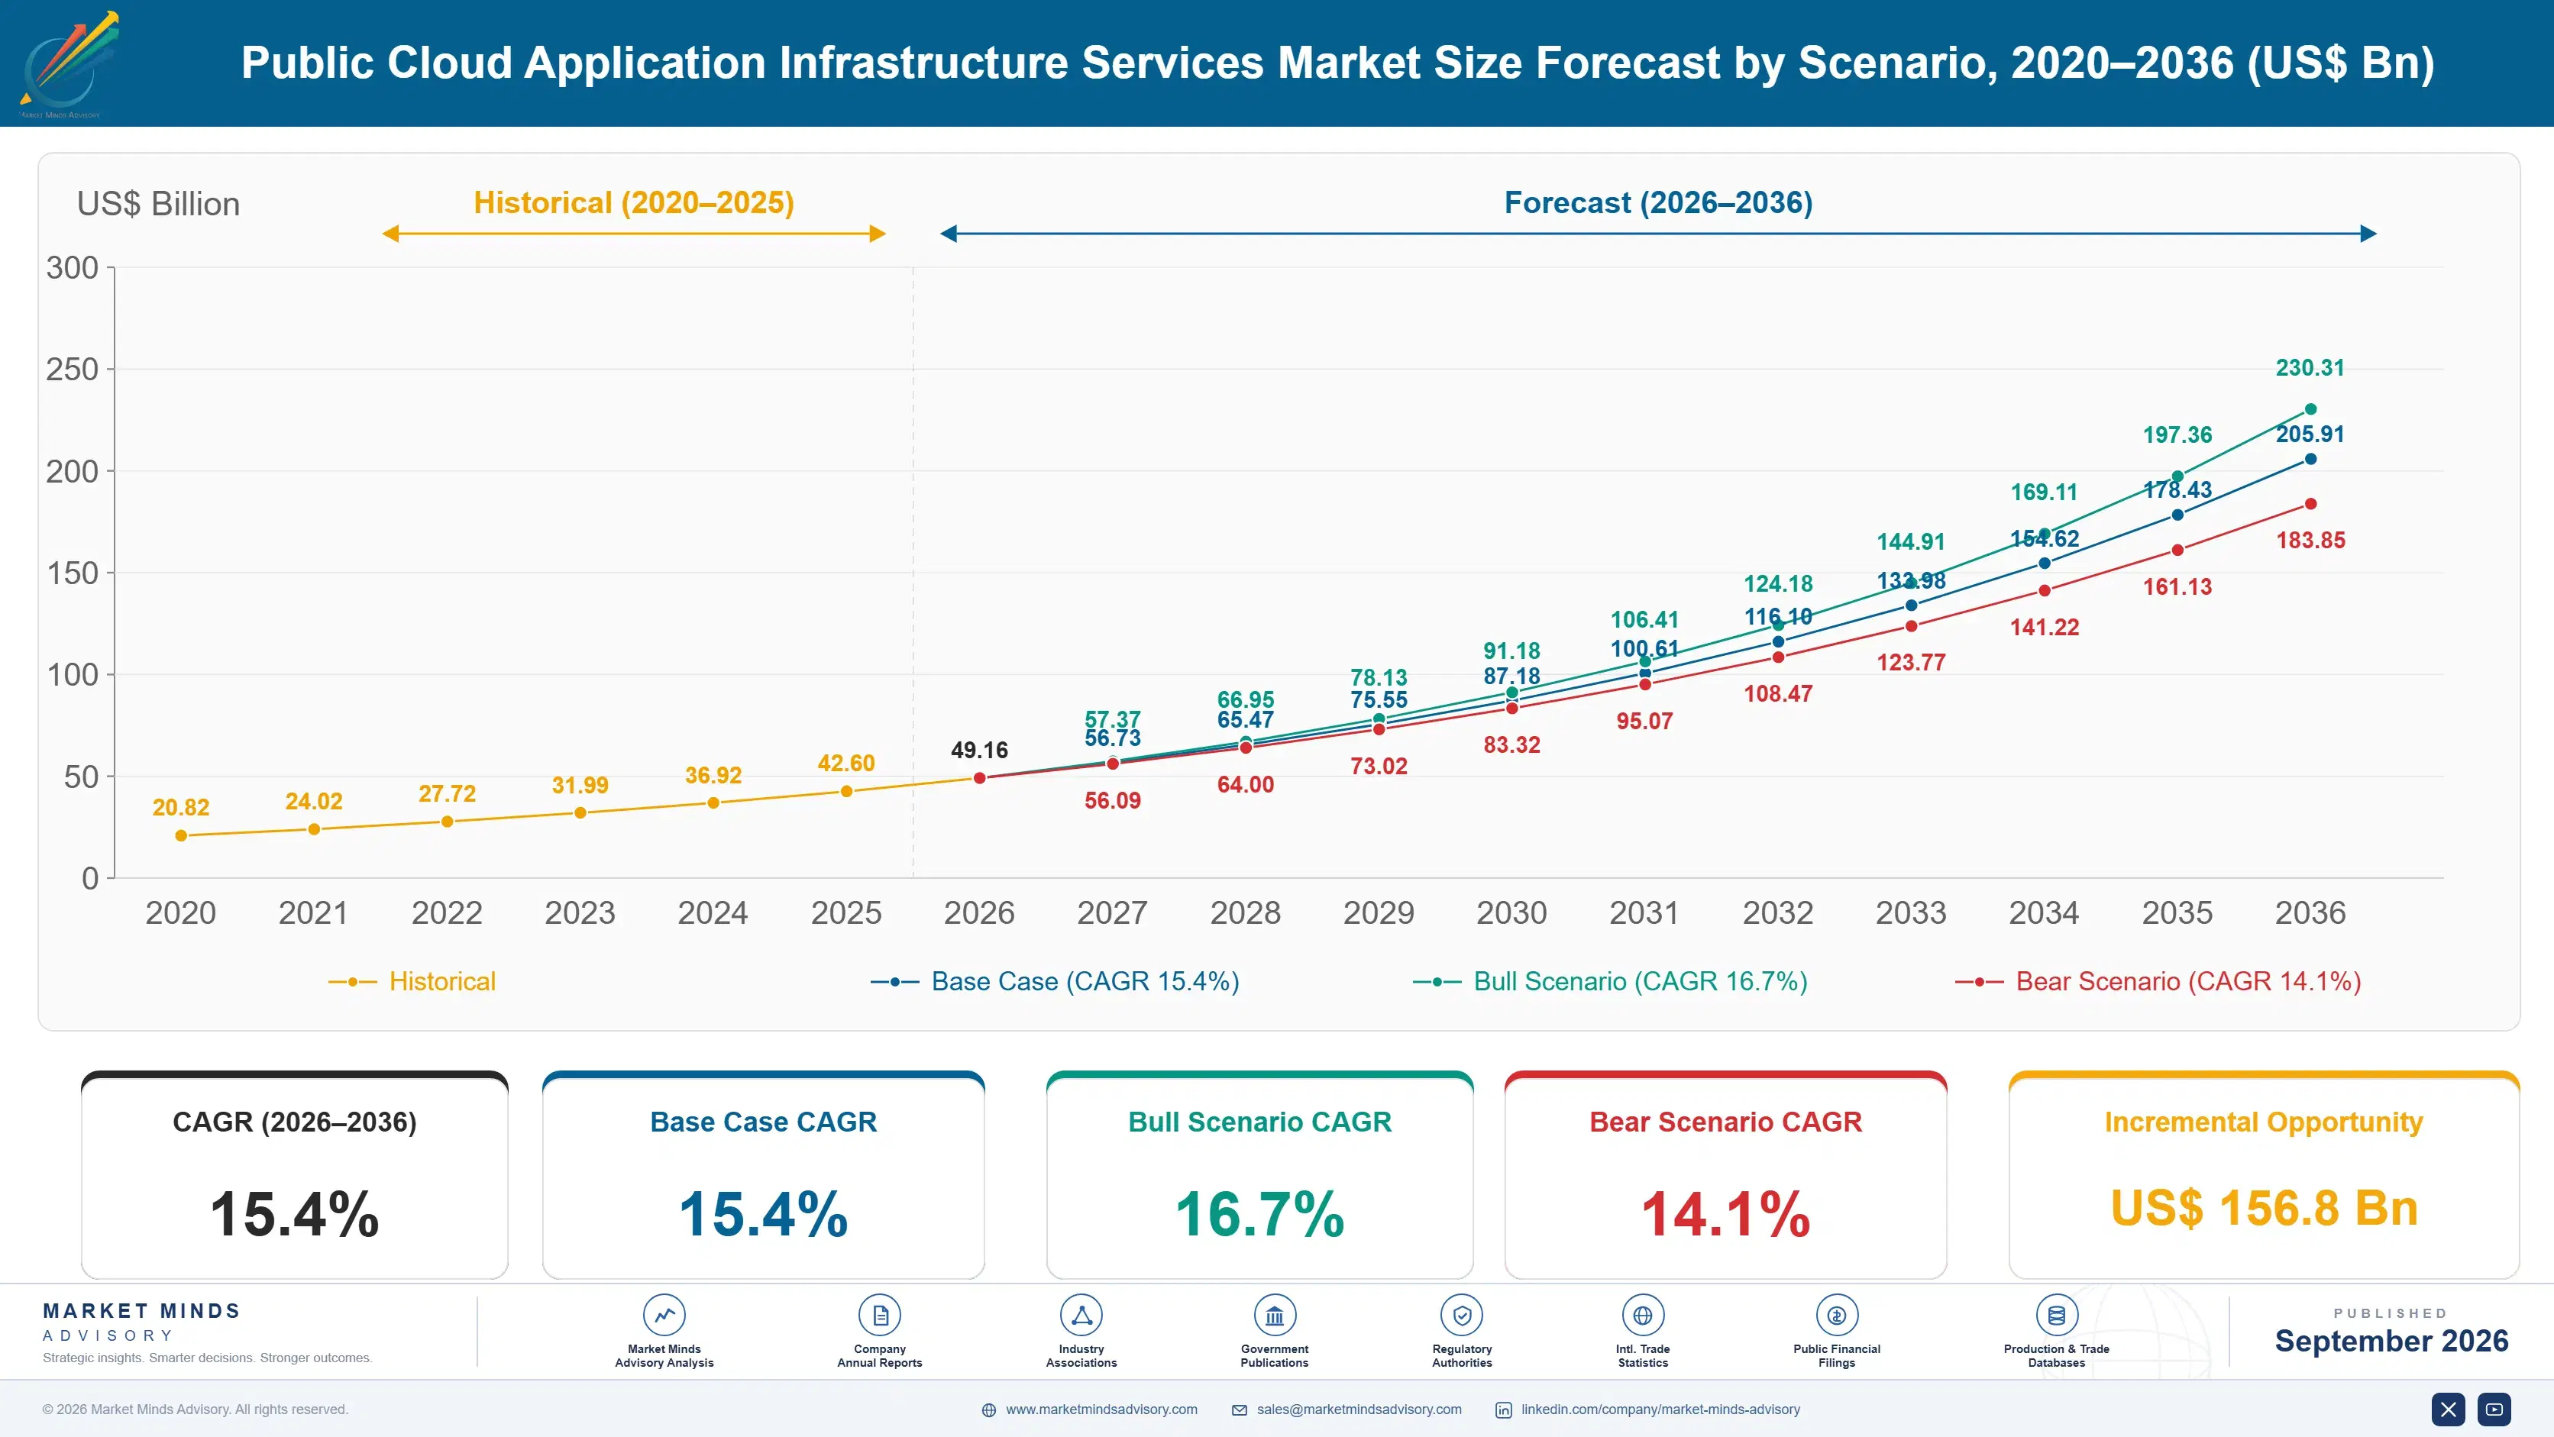Click the Forecast (2026–2036) heading
Image resolution: width=2554 pixels, height=1437 pixels.
click(x=1659, y=203)
